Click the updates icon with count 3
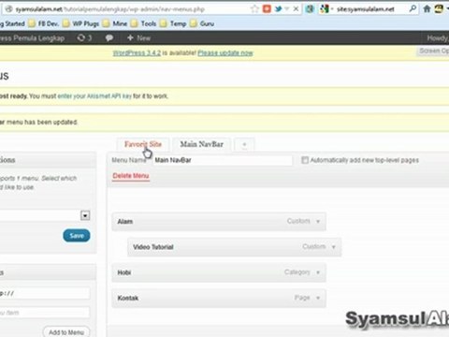 (84, 38)
